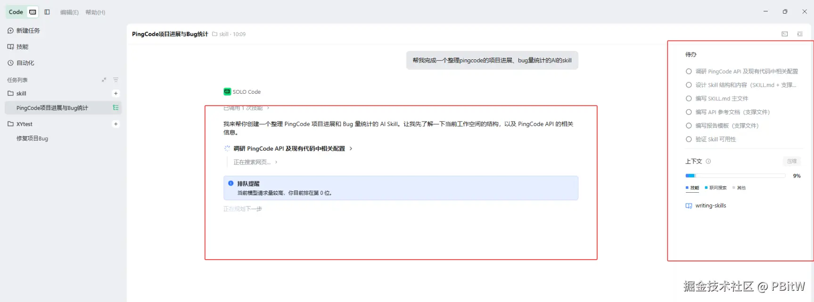
Task: Click the conversation title PingCode项目进展与Bug统计
Action: 170,34
